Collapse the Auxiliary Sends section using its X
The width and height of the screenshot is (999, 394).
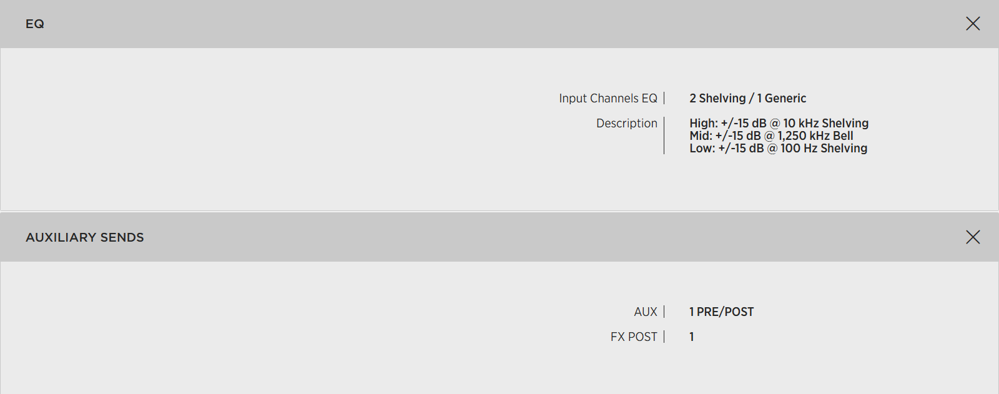(x=973, y=237)
